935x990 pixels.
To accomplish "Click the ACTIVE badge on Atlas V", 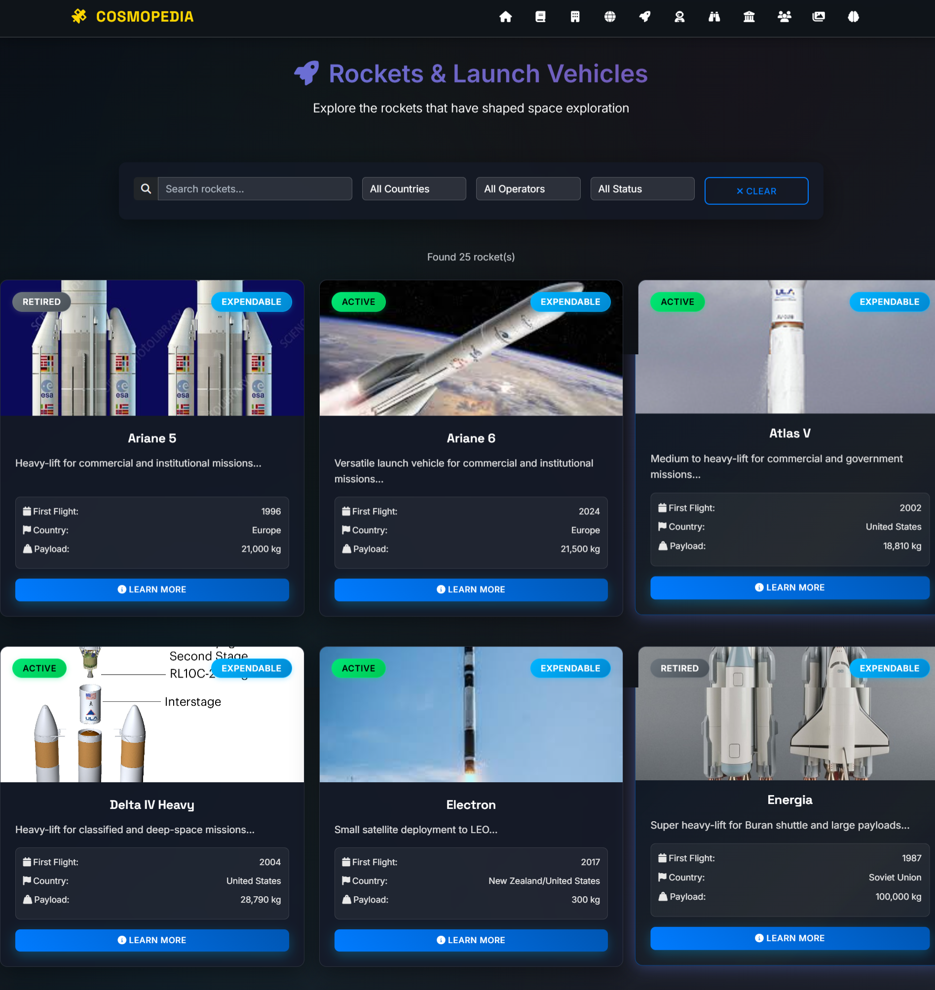I will point(677,302).
